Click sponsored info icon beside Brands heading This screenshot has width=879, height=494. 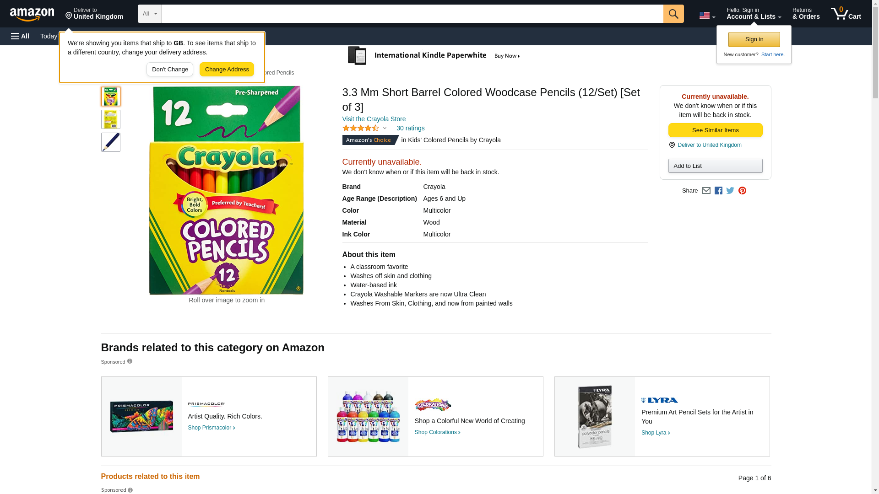(130, 361)
